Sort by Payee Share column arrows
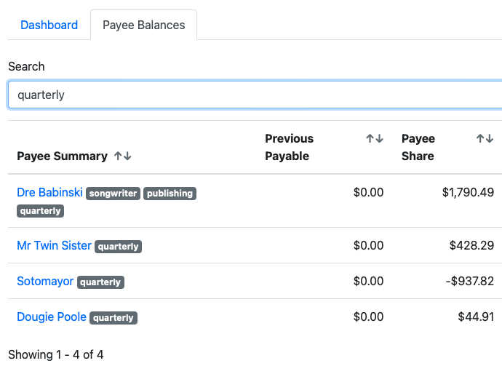This screenshot has height=366, width=502. tap(485, 138)
